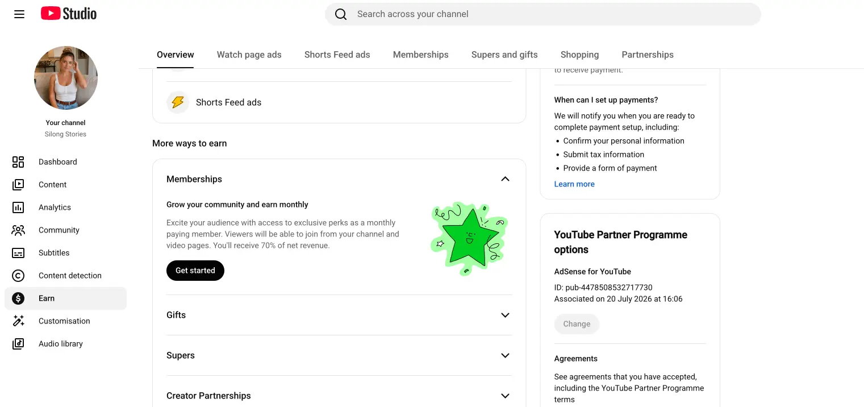The width and height of the screenshot is (864, 407).
Task: Select Earn label in sidebar
Action: point(47,298)
